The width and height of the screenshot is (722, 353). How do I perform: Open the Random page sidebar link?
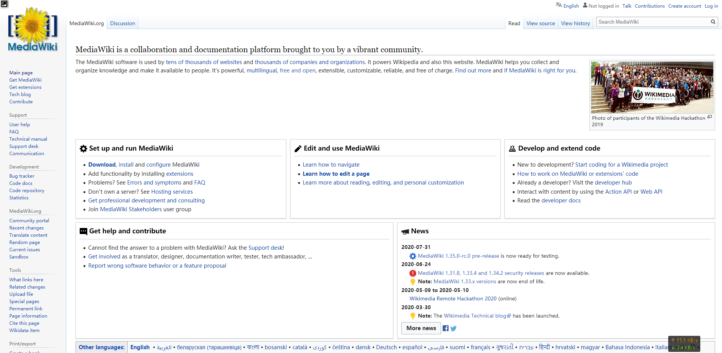tap(25, 242)
